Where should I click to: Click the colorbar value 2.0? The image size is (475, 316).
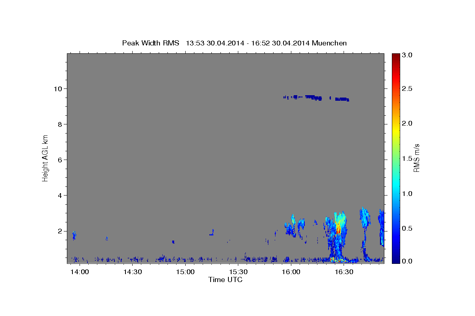407,123
